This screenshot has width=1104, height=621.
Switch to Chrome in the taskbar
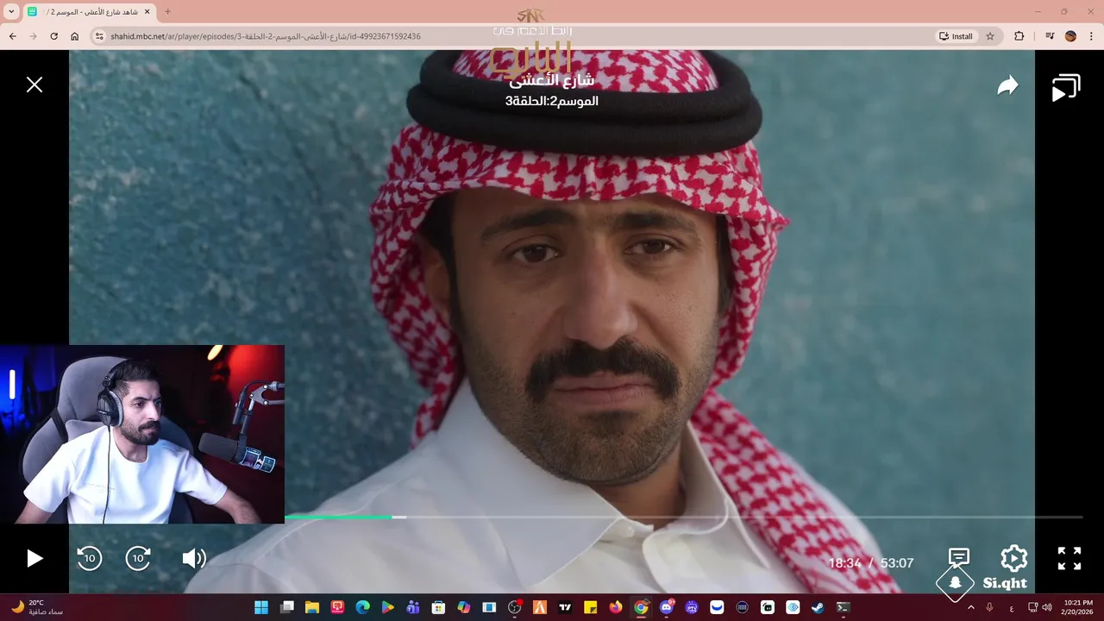coord(641,607)
